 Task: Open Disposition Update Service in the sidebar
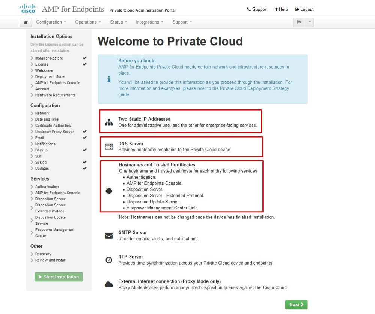tap(50, 220)
